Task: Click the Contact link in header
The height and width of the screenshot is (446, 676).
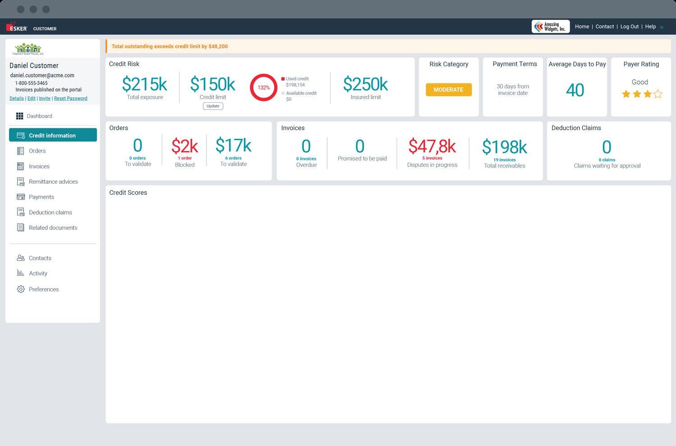Action: coord(605,27)
